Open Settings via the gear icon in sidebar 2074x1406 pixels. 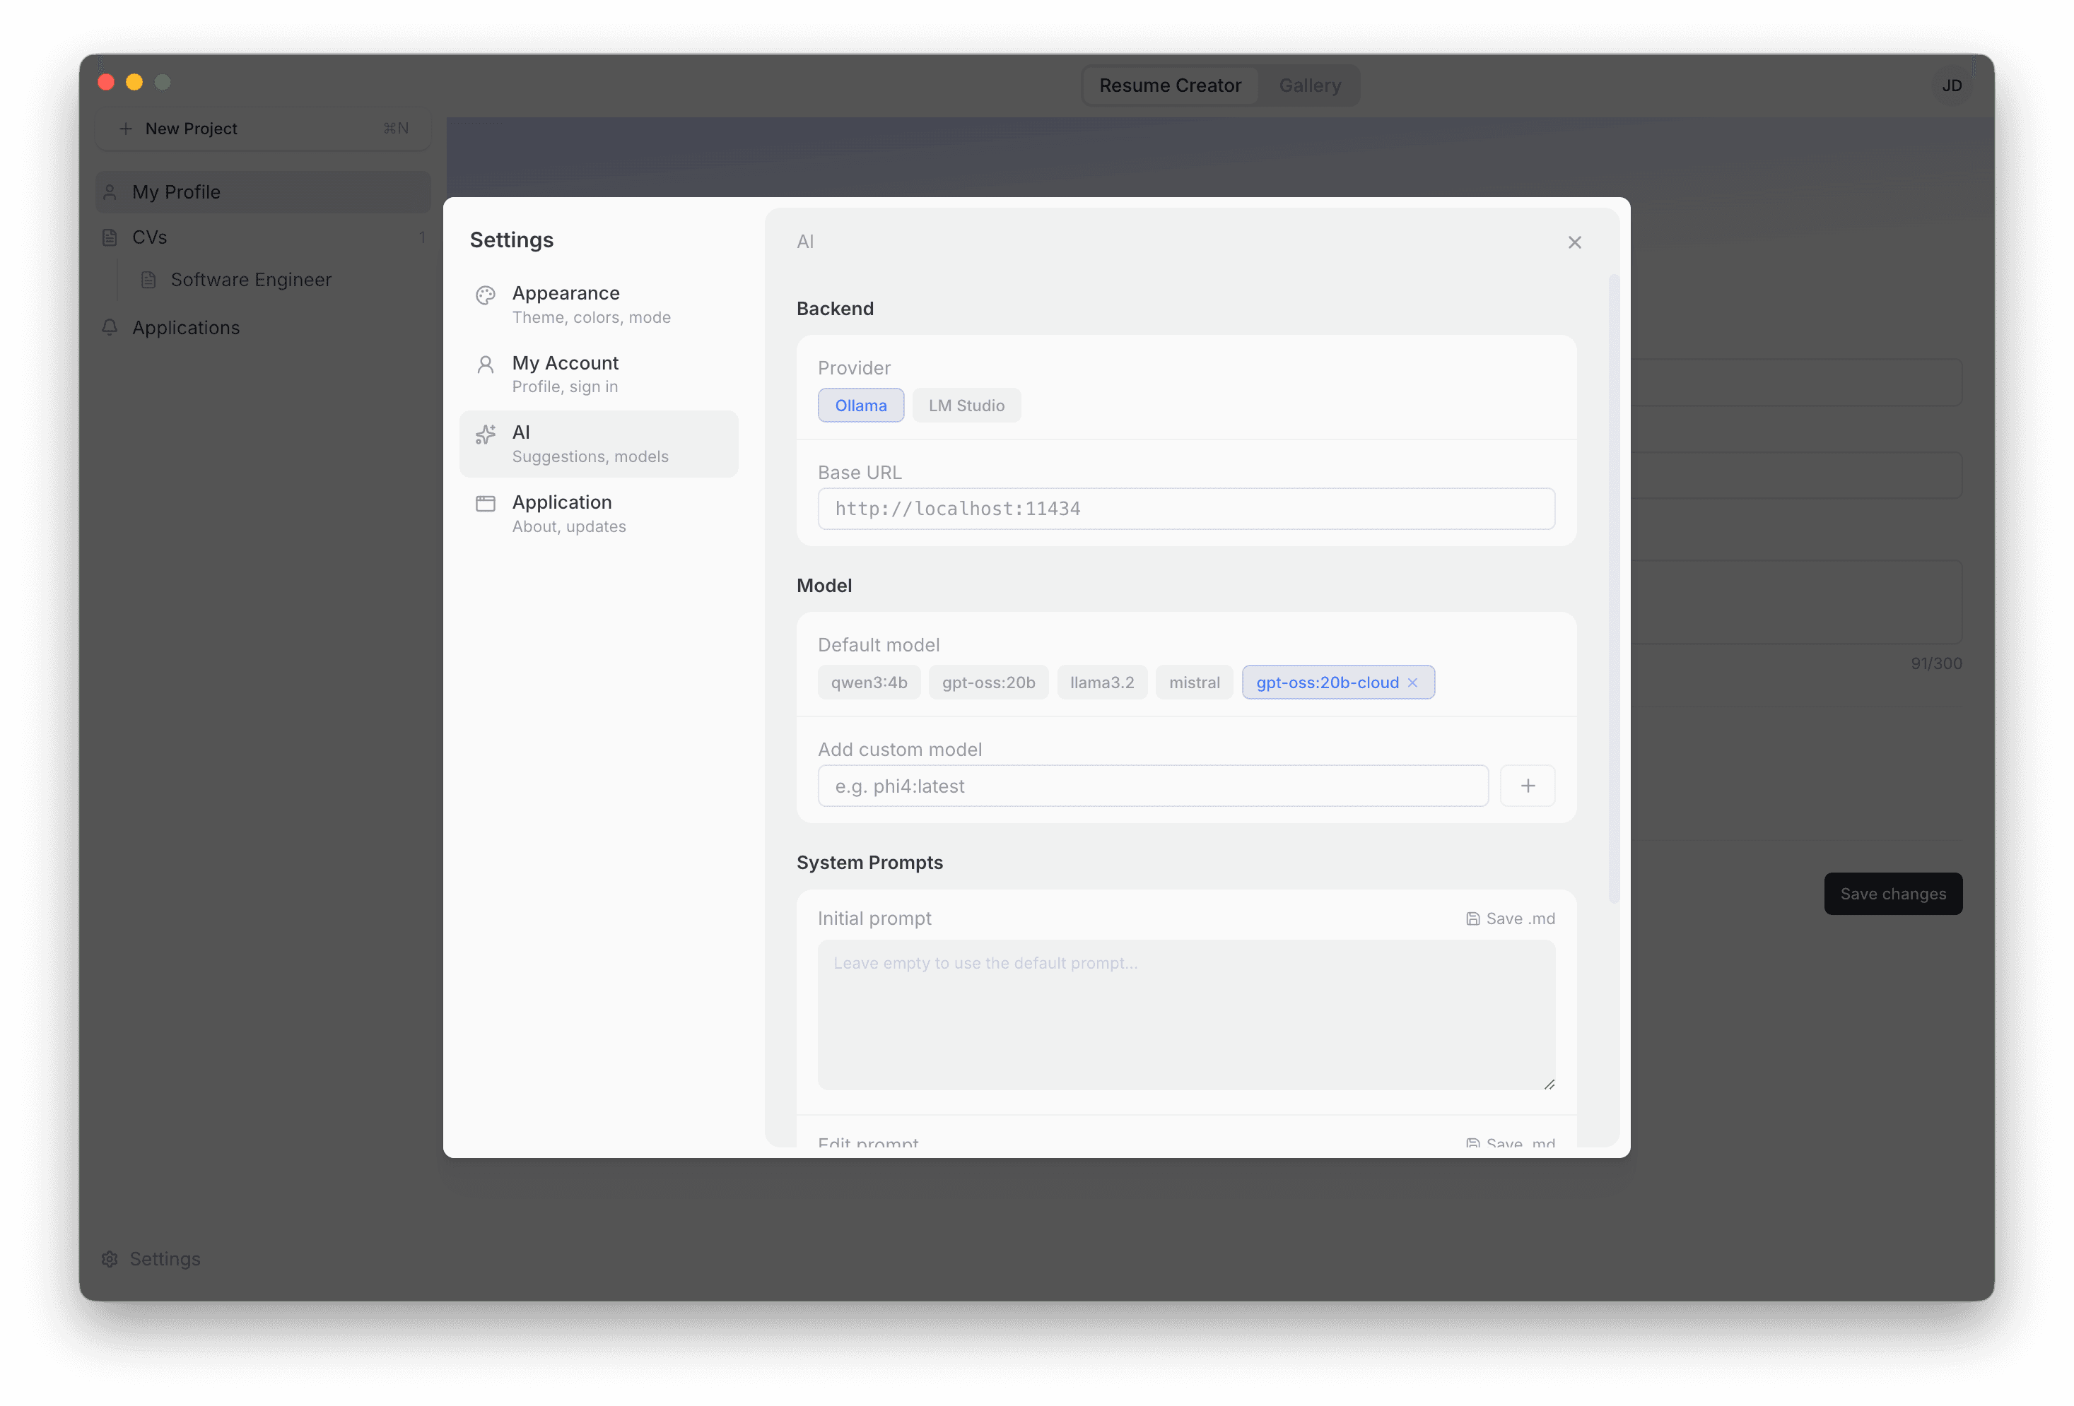[x=109, y=1259]
